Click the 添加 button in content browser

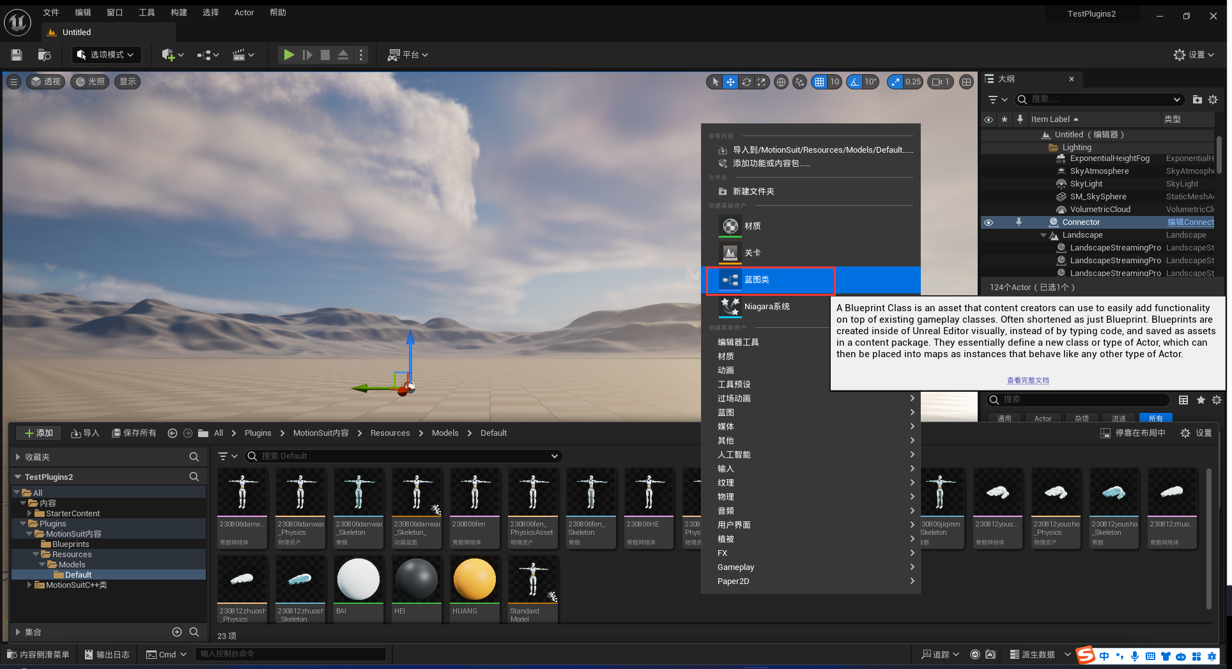38,433
